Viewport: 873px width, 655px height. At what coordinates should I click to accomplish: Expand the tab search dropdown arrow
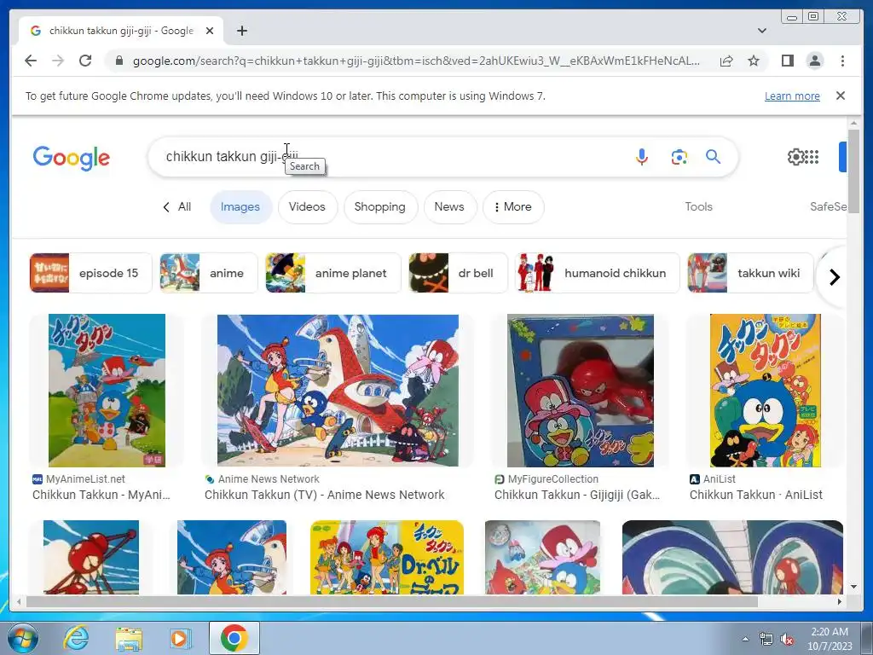(x=761, y=31)
